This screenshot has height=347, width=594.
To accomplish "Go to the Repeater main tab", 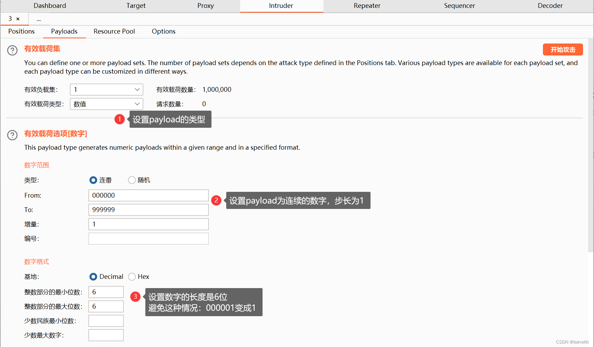I will (367, 6).
